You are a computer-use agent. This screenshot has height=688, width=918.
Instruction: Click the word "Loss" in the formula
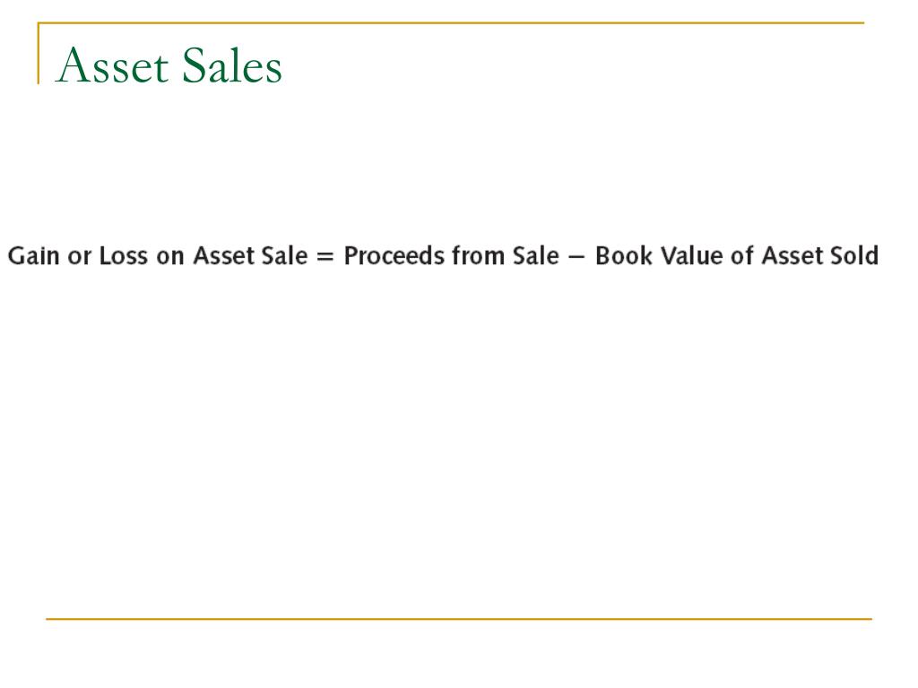point(123,255)
